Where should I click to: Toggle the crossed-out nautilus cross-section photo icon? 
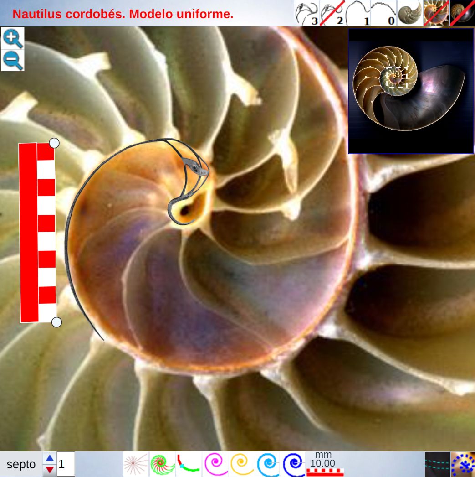click(436, 13)
